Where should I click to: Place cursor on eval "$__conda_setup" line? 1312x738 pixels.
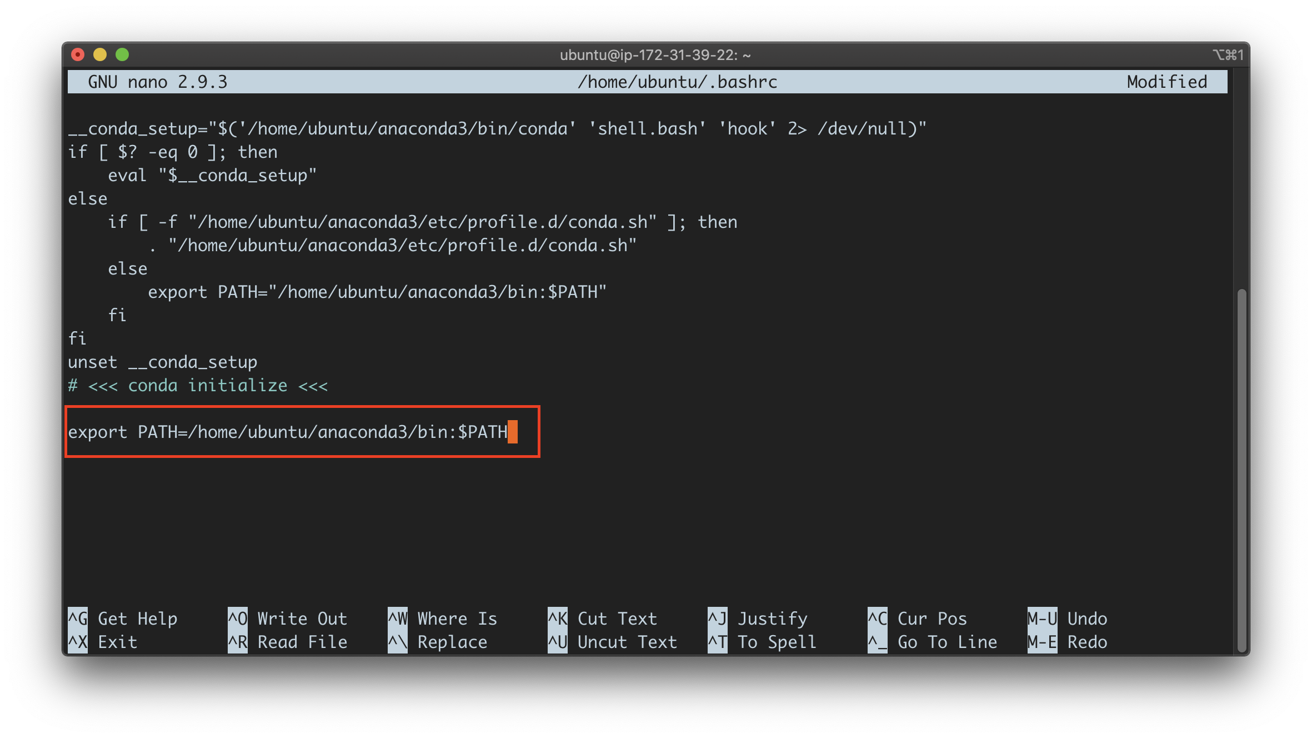pos(212,175)
